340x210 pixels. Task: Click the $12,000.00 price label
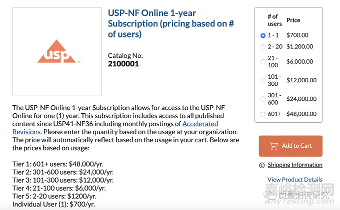tap(301, 80)
